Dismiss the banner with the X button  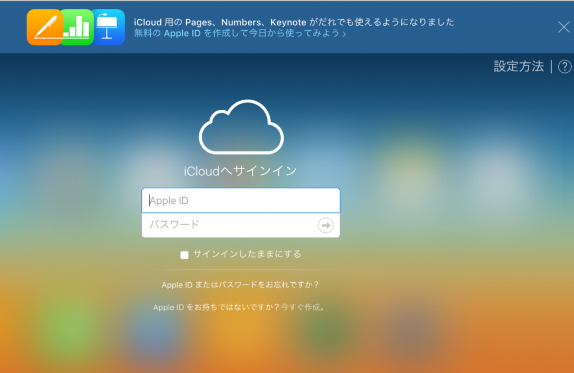564,27
